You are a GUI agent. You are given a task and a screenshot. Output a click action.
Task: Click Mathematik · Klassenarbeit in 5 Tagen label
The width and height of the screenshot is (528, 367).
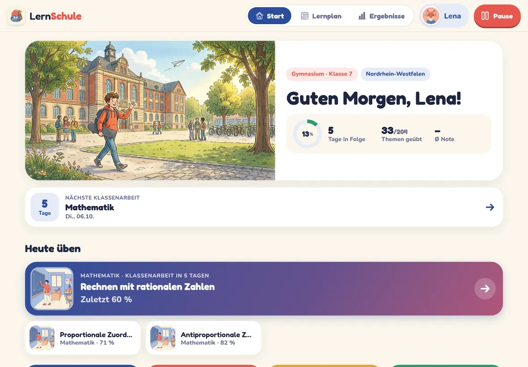(x=145, y=275)
